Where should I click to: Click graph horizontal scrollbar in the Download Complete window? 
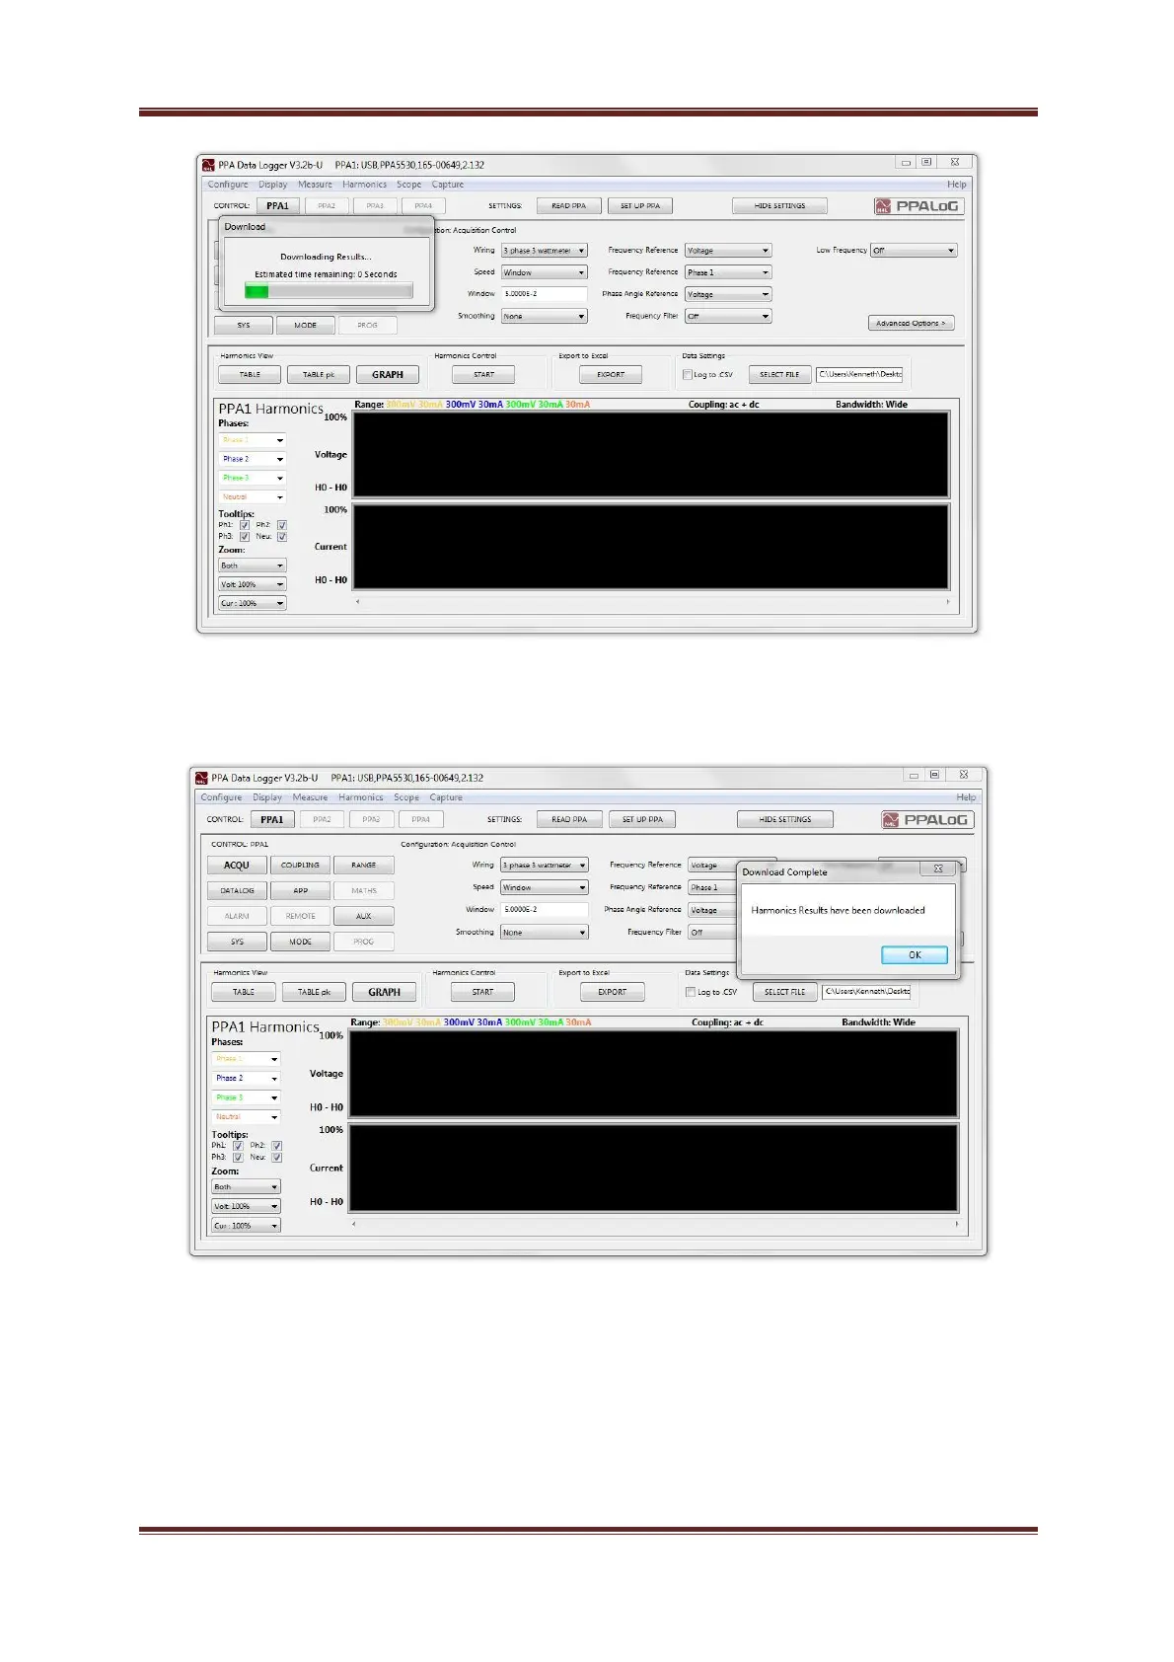pyautogui.click(x=655, y=1224)
